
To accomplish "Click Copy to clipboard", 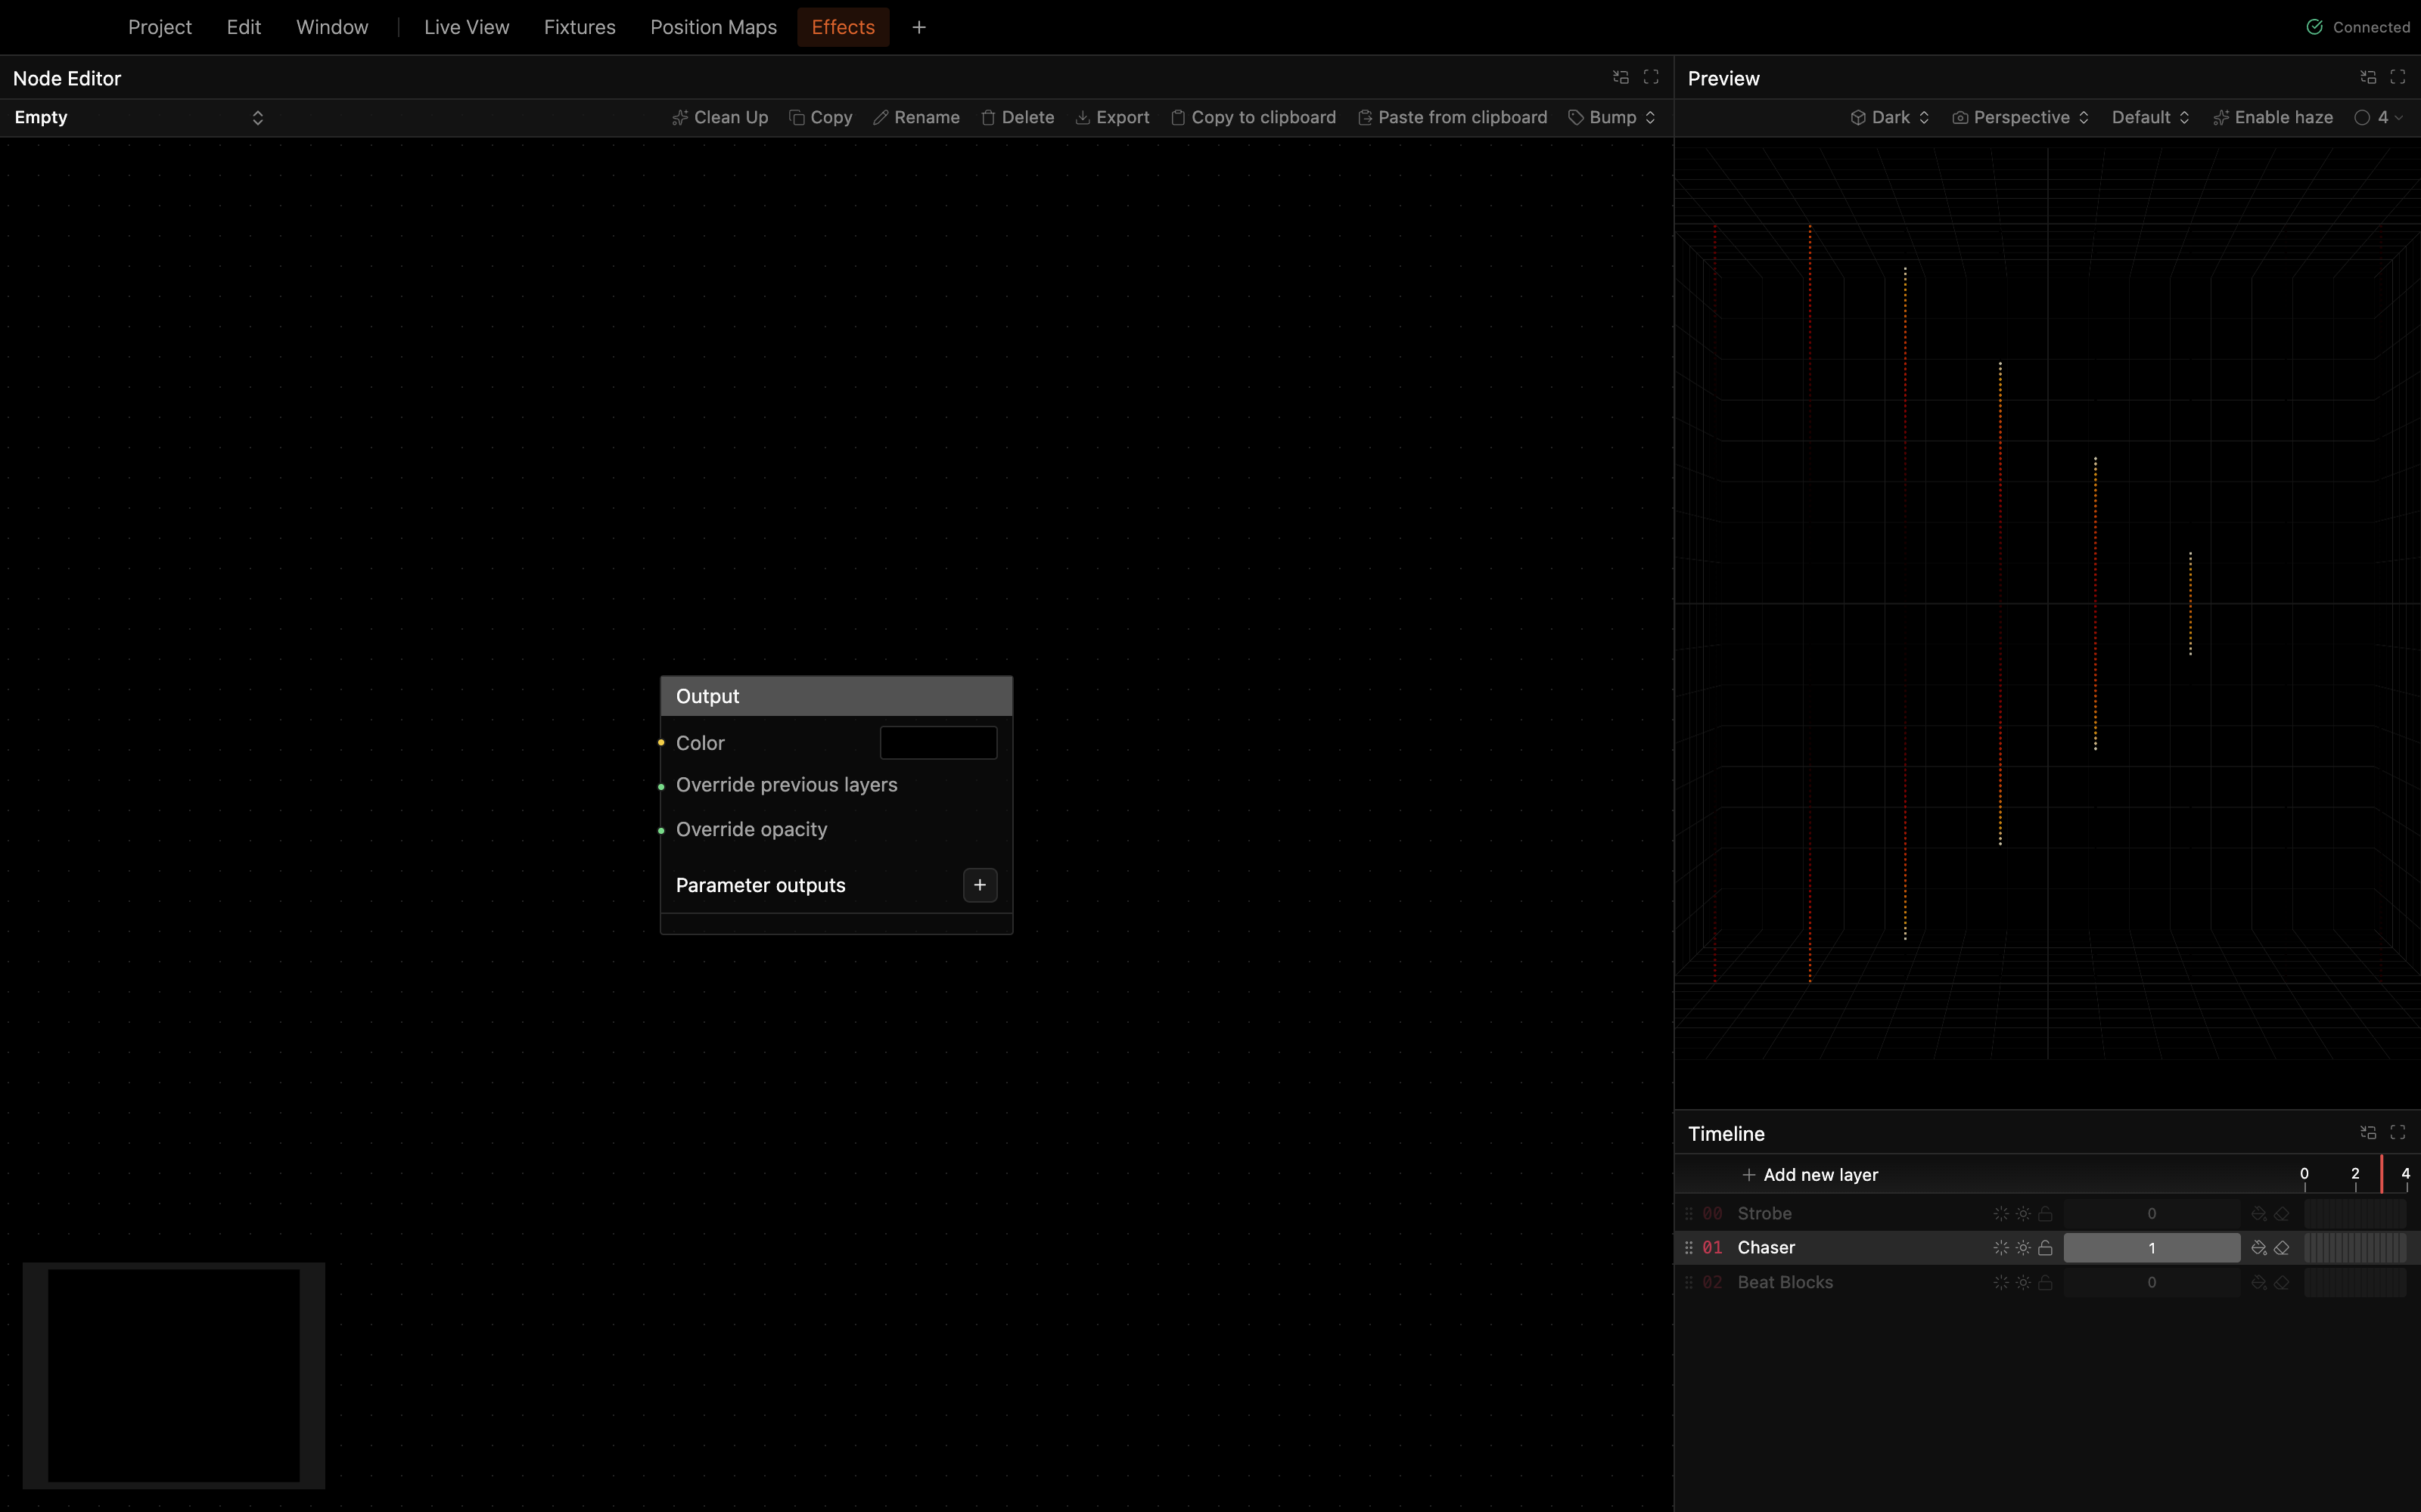I will tap(1254, 117).
